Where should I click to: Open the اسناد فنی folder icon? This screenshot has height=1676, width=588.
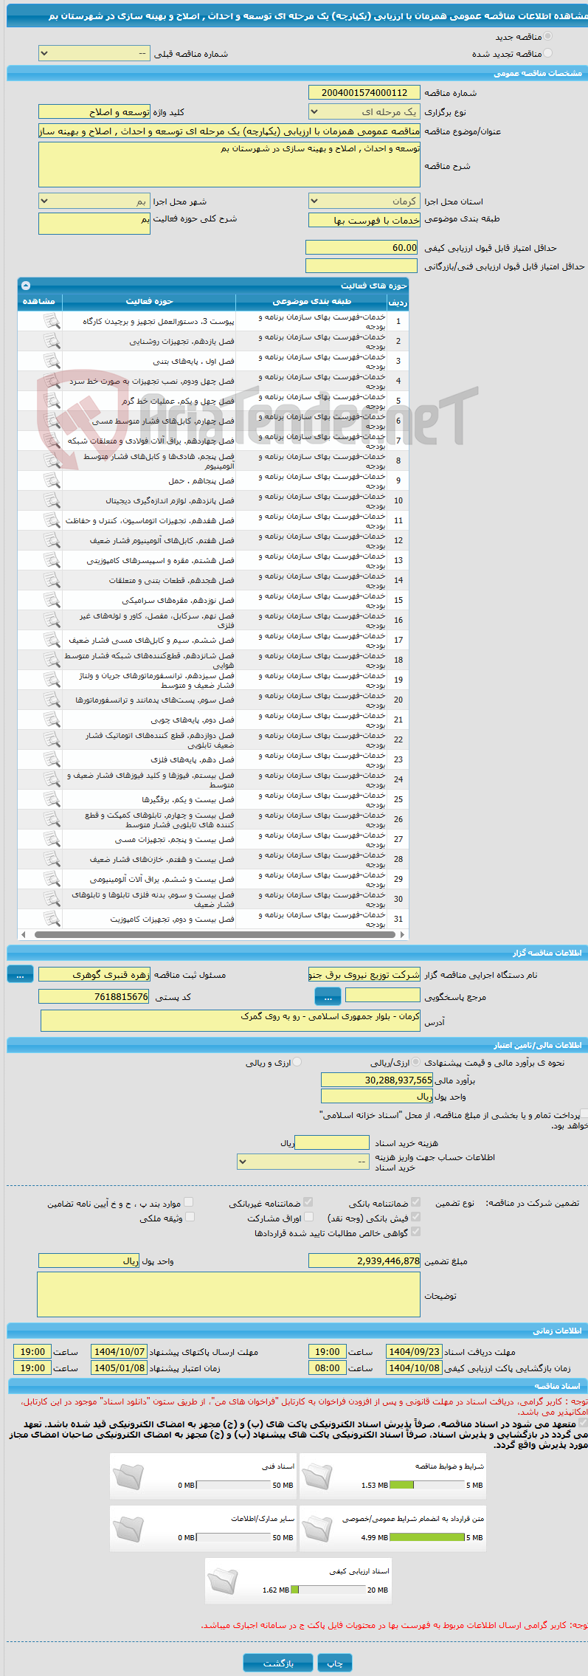[128, 1477]
